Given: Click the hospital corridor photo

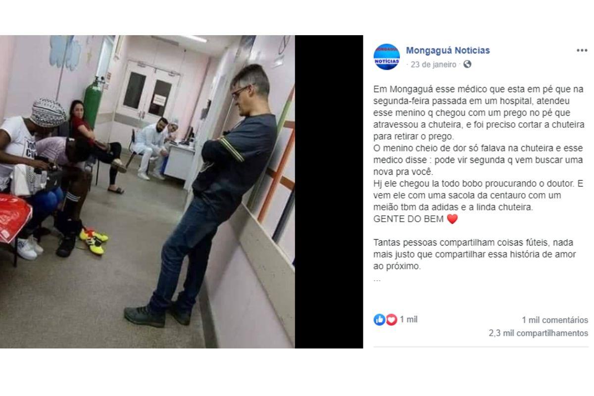Looking at the screenshot, I should pyautogui.click(x=148, y=192).
